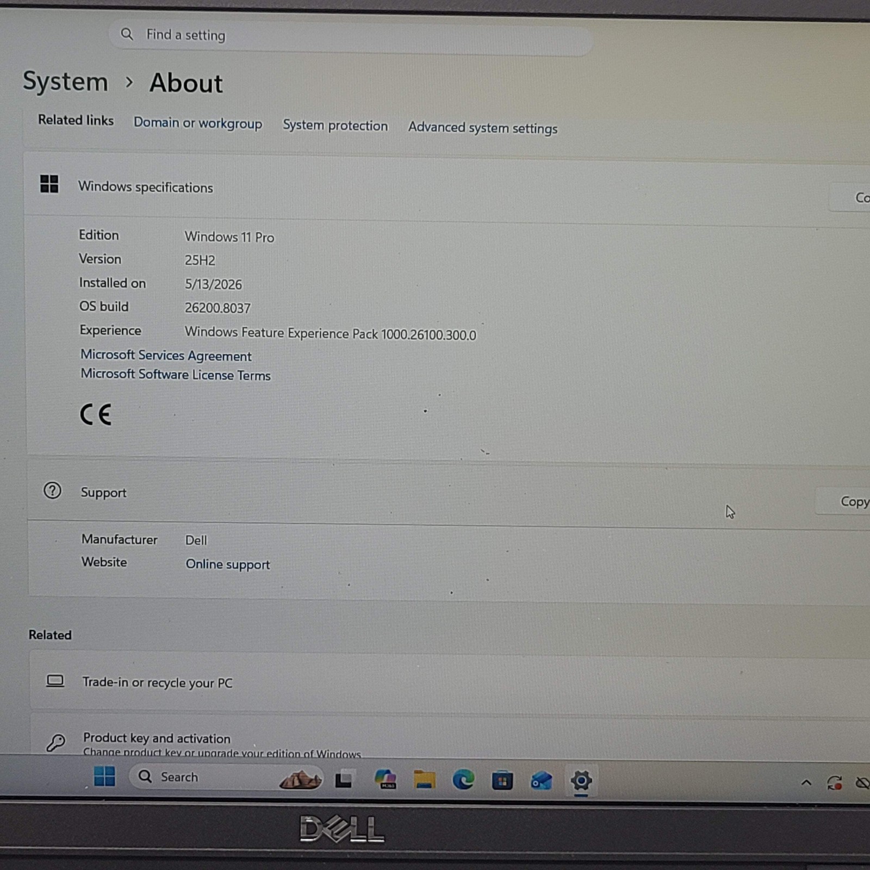870x870 pixels.
Task: Click the key icon beside Product key
Action: (55, 742)
